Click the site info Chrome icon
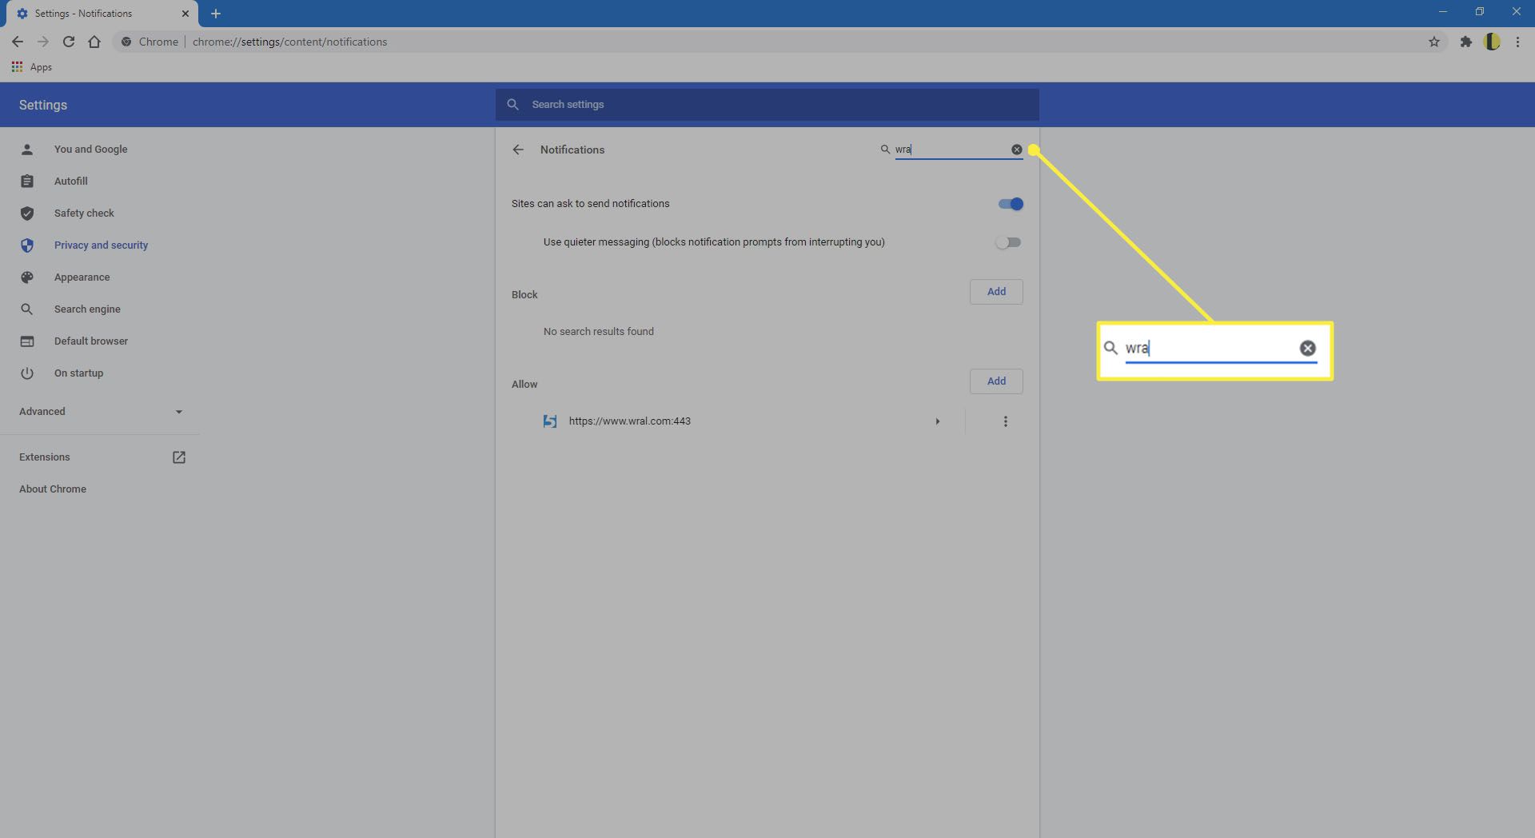 point(126,42)
